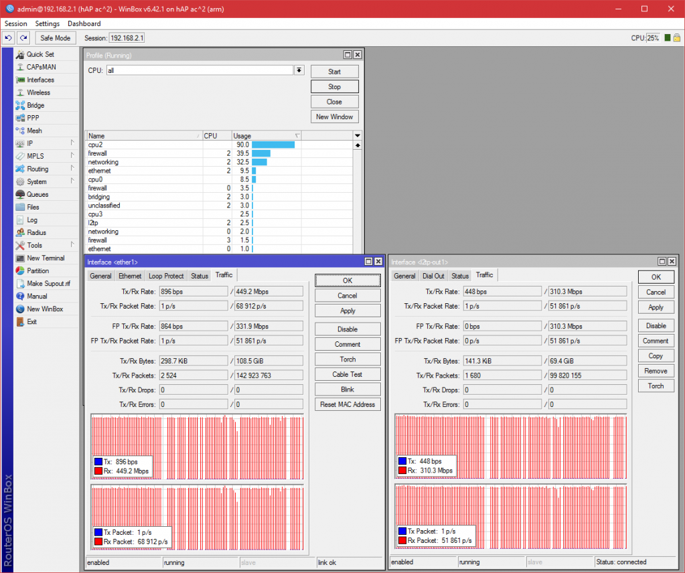This screenshot has width=685, height=573.
Task: Disable the l2tp-out1 interface
Action: point(656,325)
